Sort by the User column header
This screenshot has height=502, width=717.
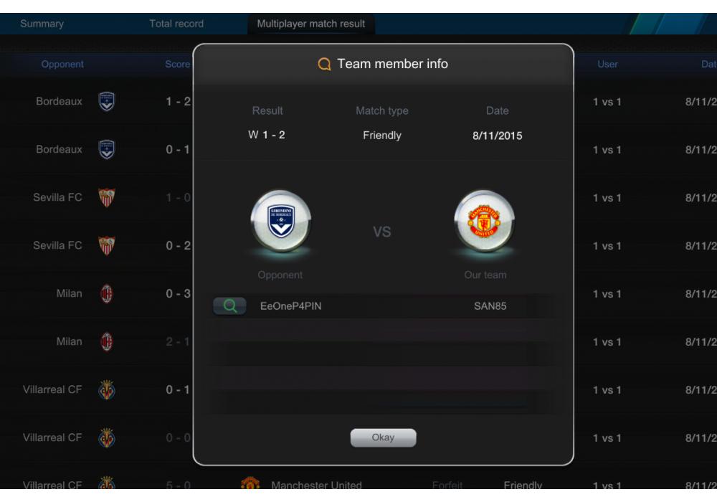point(607,64)
